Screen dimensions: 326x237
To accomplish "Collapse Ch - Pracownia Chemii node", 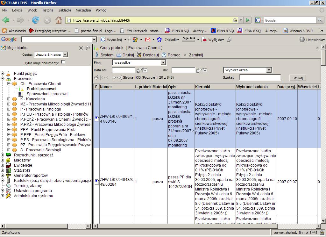I will click(9, 84).
